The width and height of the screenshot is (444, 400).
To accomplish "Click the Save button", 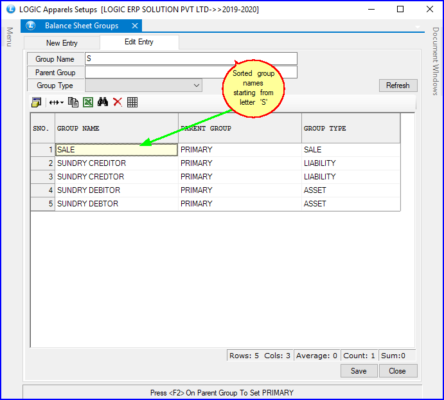I will [x=359, y=371].
